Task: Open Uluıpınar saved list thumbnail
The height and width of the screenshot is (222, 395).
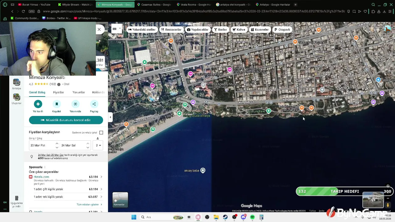Action: pos(16,97)
